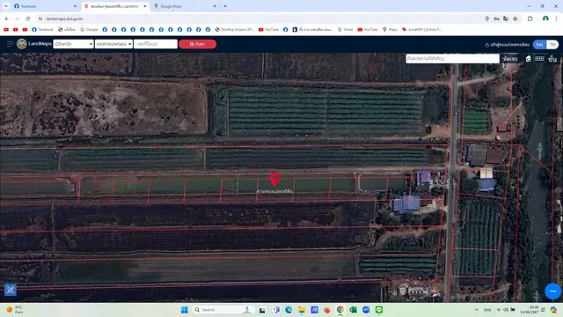Click the login/register link

508,45
